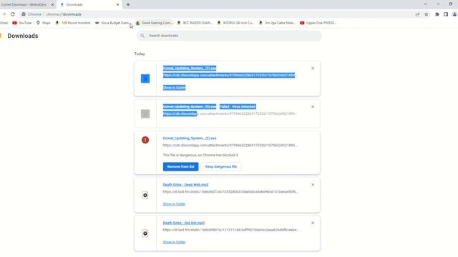458x257 pixels.
Task: Click Show in folder for Get Got.mp3
Action: click(x=174, y=242)
